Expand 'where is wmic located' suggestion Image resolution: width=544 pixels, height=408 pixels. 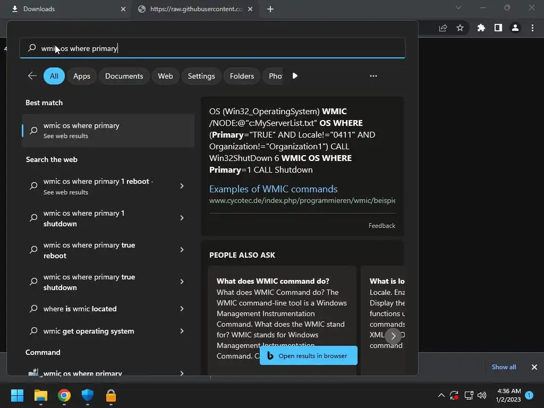tap(182, 309)
